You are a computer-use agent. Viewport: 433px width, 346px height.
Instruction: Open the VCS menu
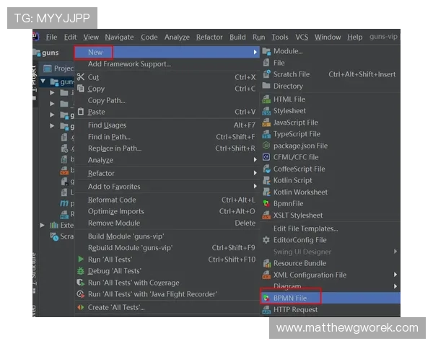[x=302, y=37]
